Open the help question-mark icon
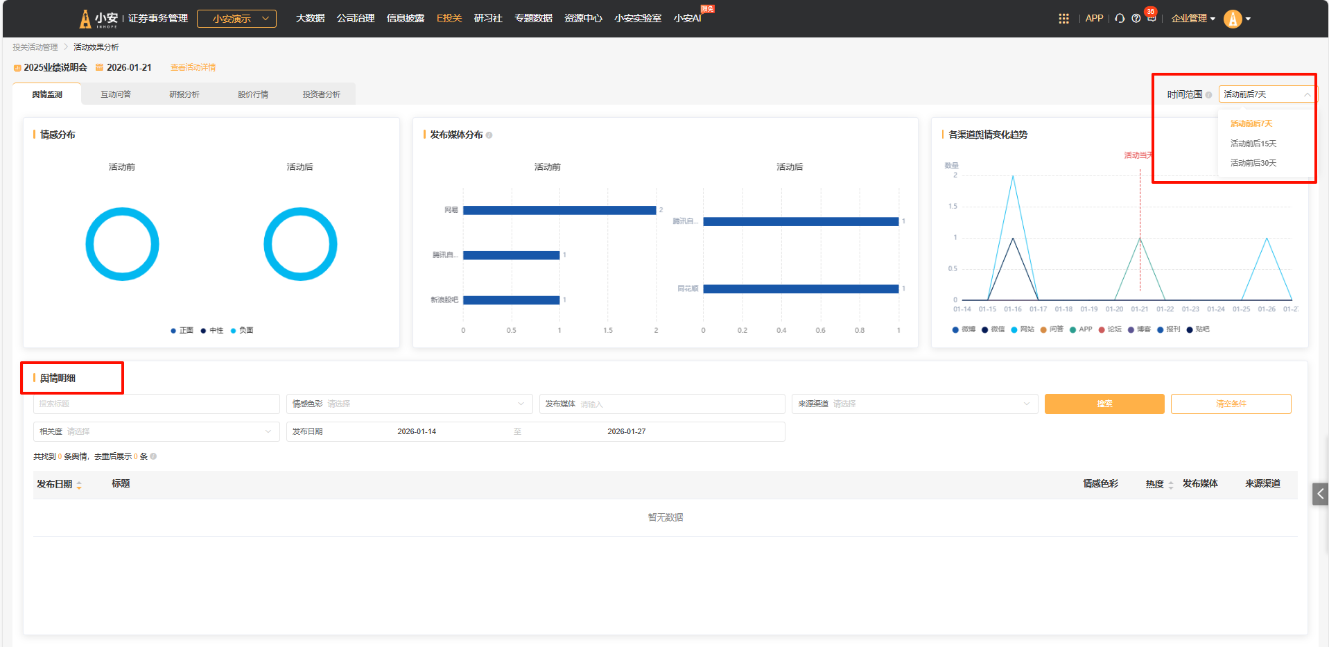This screenshot has width=1329, height=647. pos(1136,19)
